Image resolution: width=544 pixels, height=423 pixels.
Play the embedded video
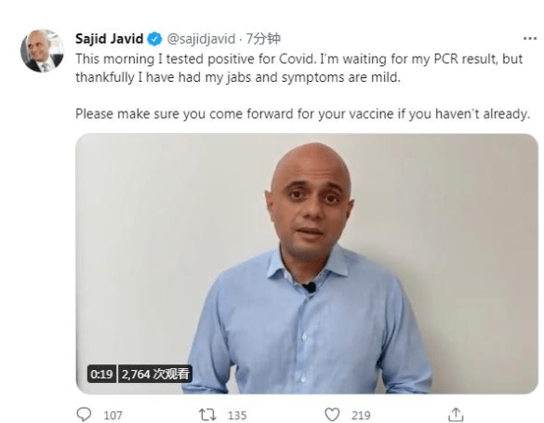coord(307,263)
